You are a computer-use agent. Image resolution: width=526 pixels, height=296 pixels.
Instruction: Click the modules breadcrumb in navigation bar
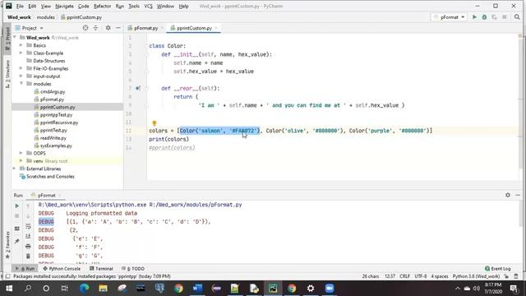point(46,17)
